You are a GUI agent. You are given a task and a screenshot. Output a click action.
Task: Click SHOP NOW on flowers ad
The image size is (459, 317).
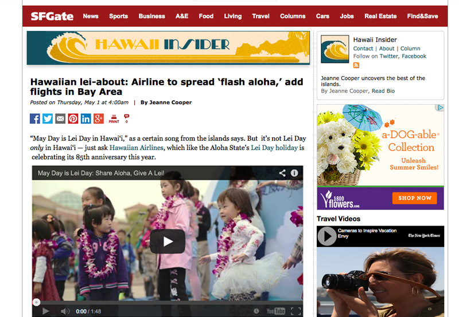[414, 198]
